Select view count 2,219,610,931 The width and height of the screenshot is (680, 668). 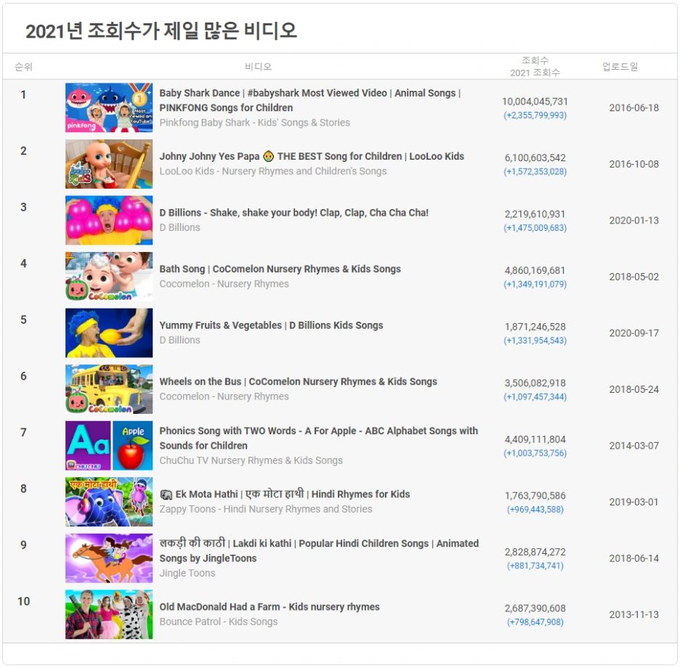[x=535, y=214]
